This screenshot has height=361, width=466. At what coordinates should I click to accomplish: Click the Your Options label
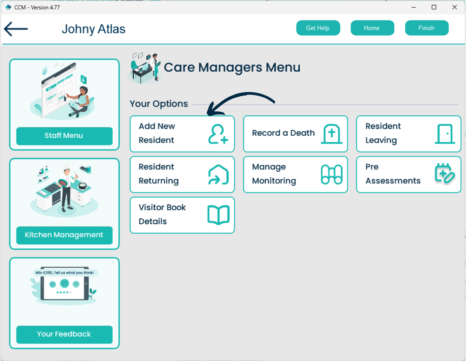click(159, 104)
